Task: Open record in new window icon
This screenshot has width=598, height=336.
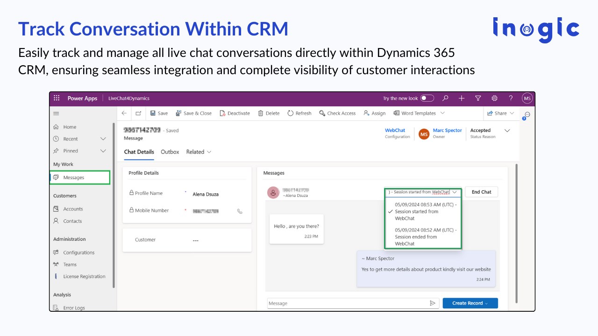Action: 138,113
